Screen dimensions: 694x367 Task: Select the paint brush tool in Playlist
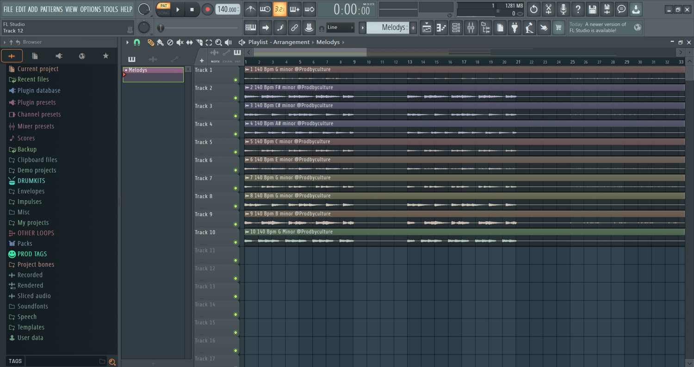[x=160, y=43]
